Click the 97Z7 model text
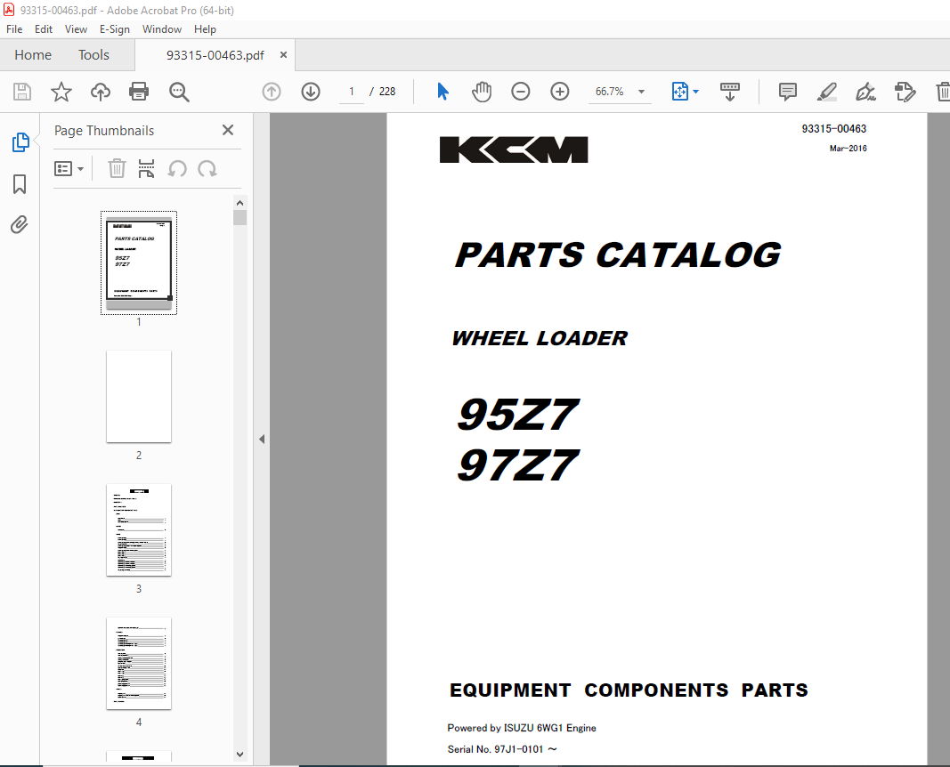950x767 pixels. point(518,465)
